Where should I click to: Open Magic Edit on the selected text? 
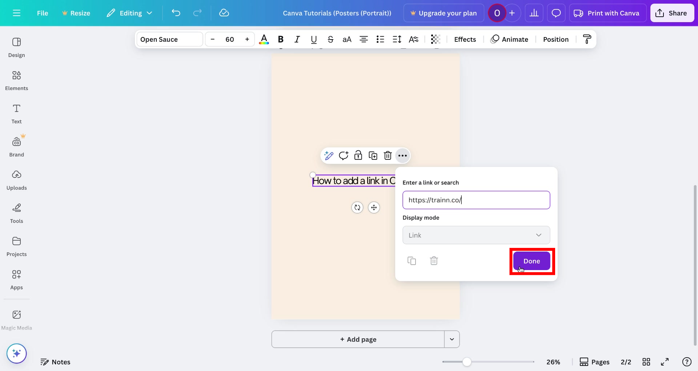328,155
